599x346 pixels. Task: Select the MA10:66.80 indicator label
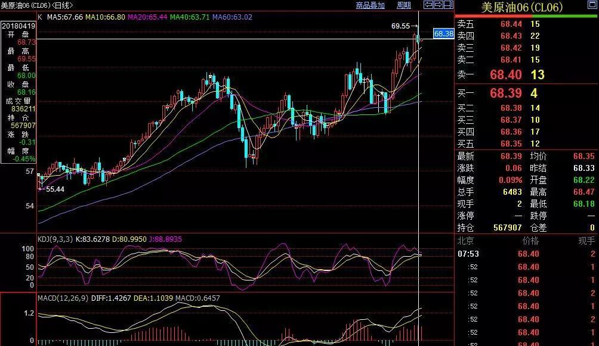click(105, 17)
